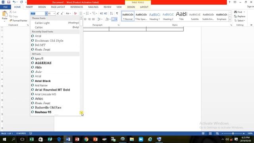Click the zoom in plus button
The height and width of the screenshot is (143, 254).
244,133
